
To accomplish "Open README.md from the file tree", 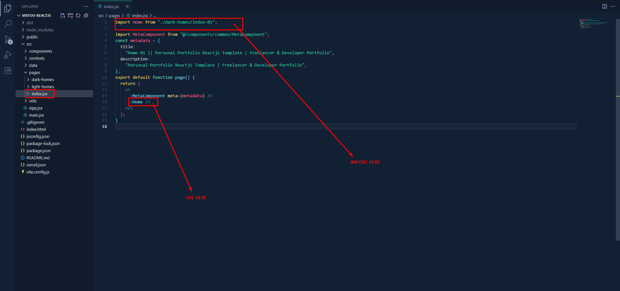I will [54, 158].
